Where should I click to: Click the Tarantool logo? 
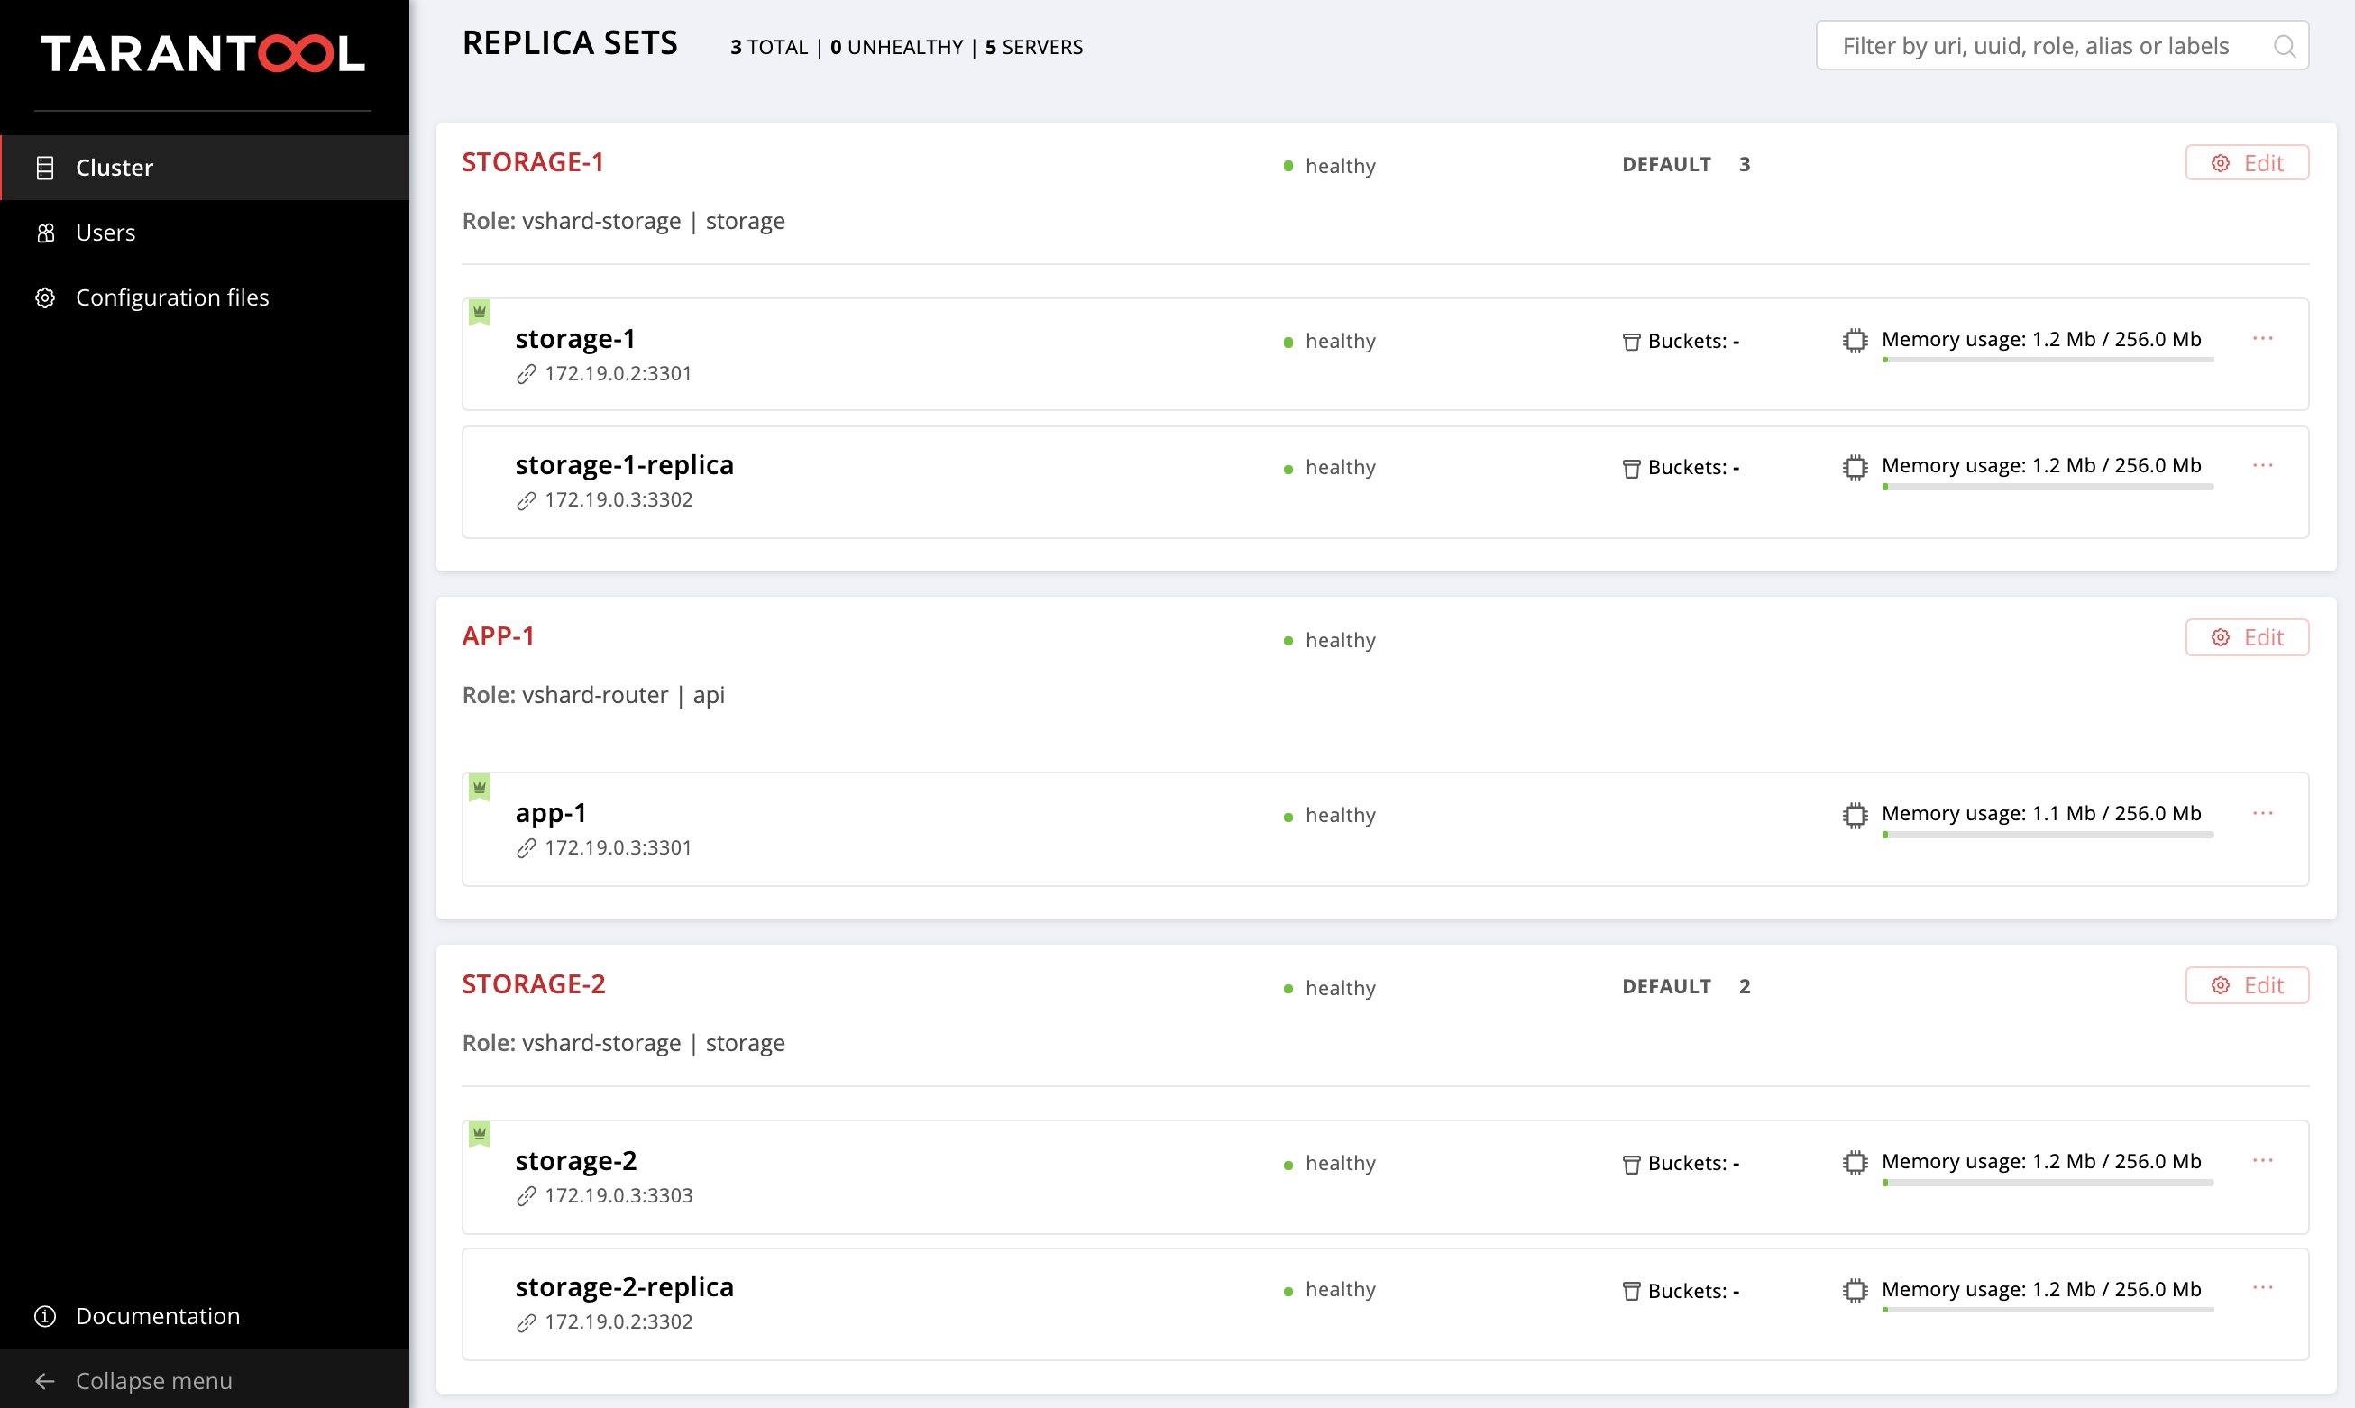pos(203,54)
